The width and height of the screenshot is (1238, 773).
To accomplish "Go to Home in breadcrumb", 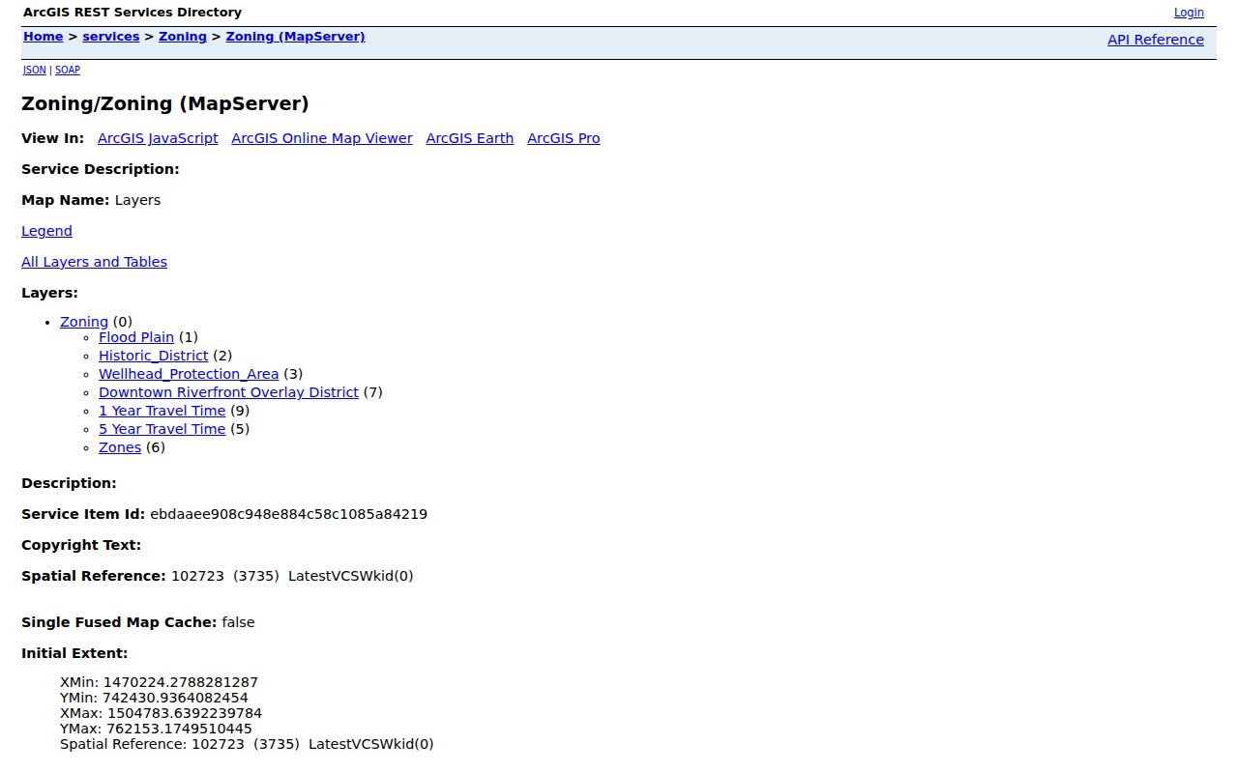I will pyautogui.click(x=44, y=37).
